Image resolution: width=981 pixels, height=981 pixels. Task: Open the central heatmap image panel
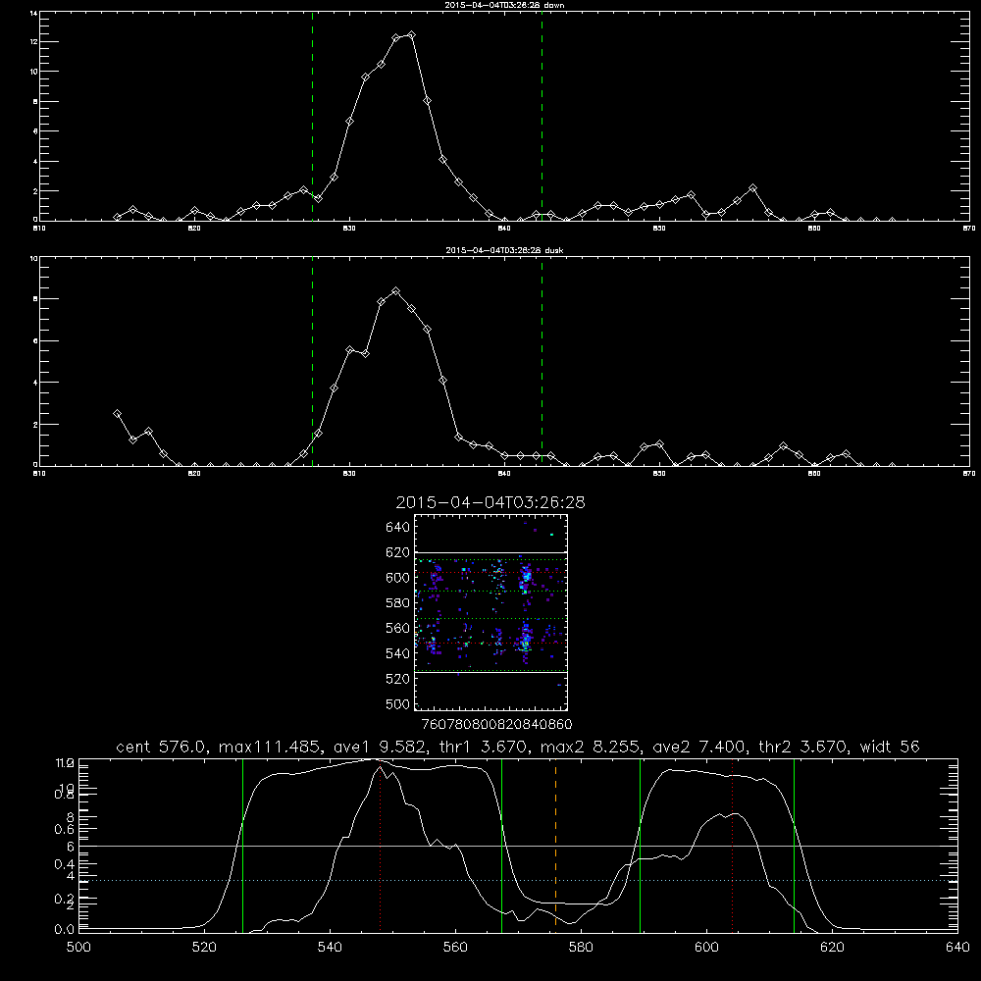[x=490, y=612]
